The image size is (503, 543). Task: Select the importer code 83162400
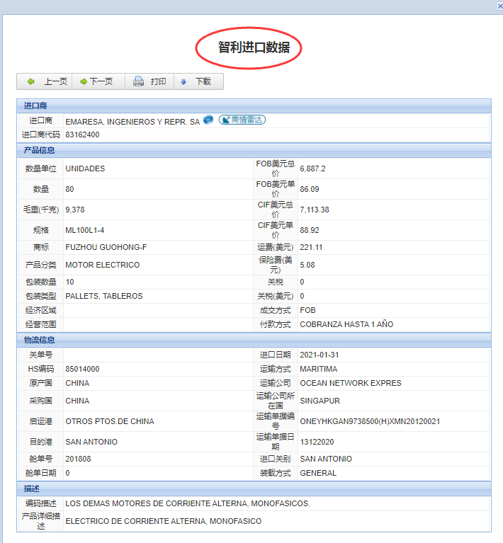click(x=82, y=135)
